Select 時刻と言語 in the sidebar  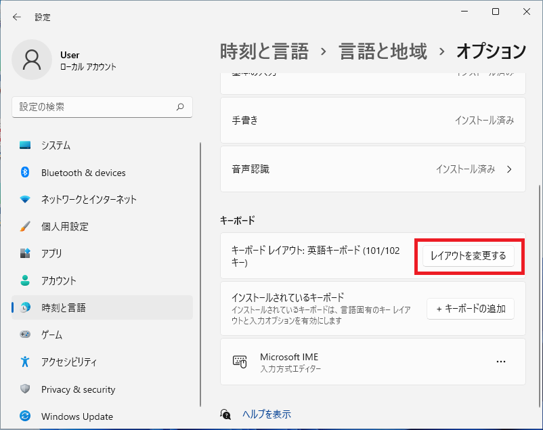[63, 307]
